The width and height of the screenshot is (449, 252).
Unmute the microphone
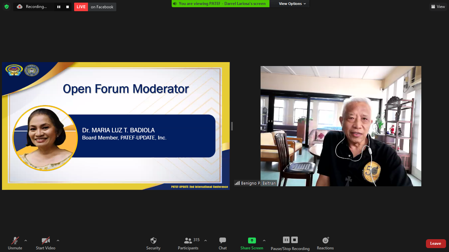pyautogui.click(x=15, y=243)
